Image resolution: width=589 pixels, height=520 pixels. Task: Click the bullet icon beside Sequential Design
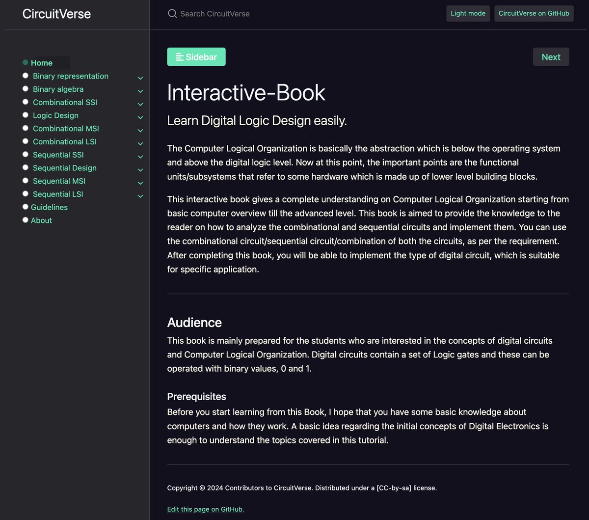tap(25, 167)
